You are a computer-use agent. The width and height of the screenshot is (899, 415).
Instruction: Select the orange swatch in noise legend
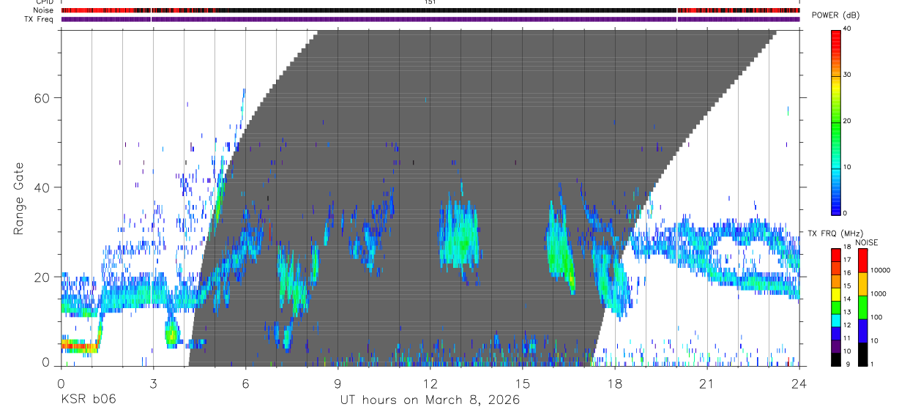(863, 284)
